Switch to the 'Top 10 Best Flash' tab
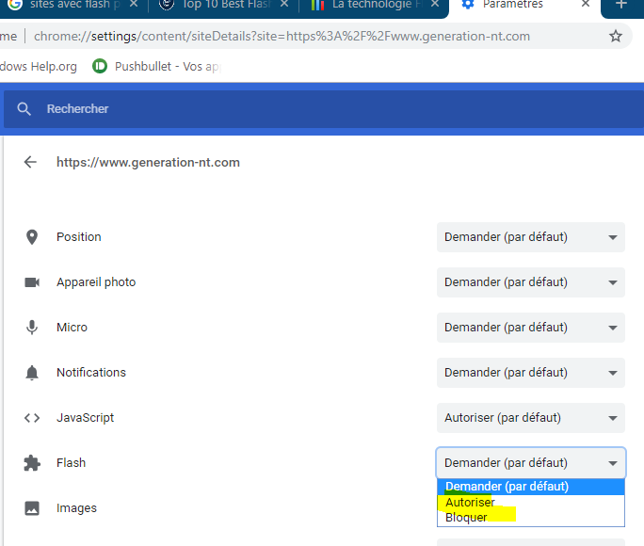Image resolution: width=644 pixels, height=546 pixels. click(x=224, y=5)
